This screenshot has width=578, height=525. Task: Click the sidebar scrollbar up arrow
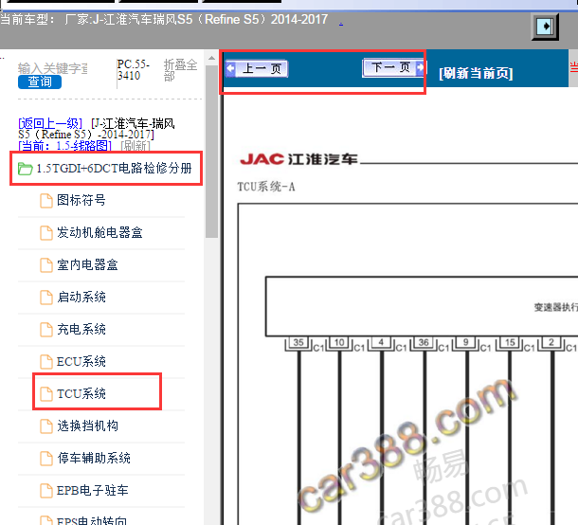(211, 58)
